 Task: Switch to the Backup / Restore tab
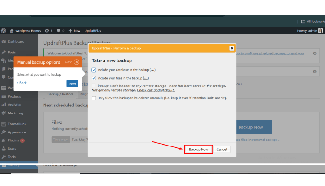pos(60,94)
